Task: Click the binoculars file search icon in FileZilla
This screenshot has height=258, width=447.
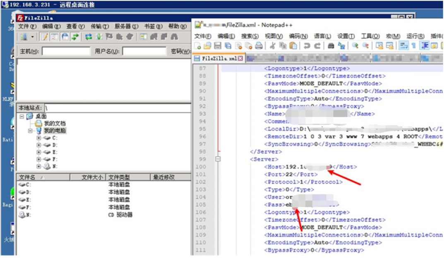Action: pyautogui.click(x=174, y=37)
